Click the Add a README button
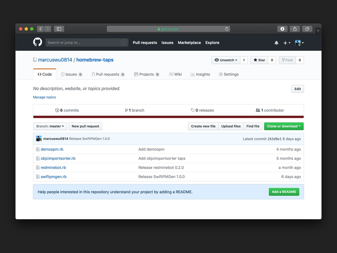Screen dimensions: 337x253 (284, 192)
